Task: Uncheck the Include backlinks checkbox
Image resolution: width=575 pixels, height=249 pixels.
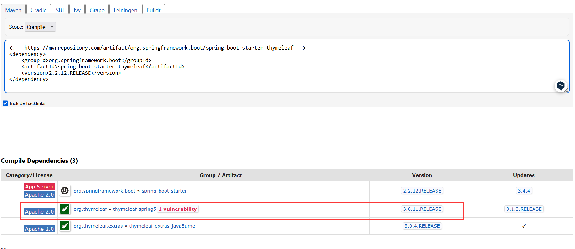Action: (x=5, y=103)
